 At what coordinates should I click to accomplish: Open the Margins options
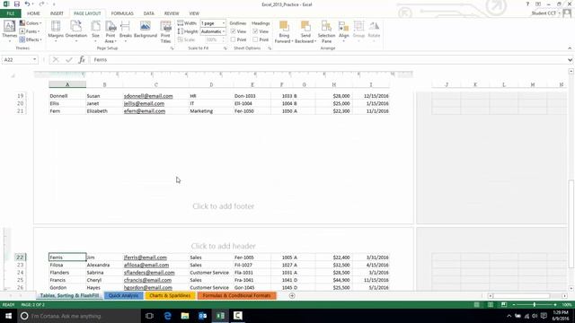coord(56,31)
